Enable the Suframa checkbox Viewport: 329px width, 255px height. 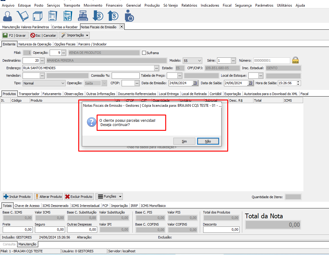[x=144, y=53]
